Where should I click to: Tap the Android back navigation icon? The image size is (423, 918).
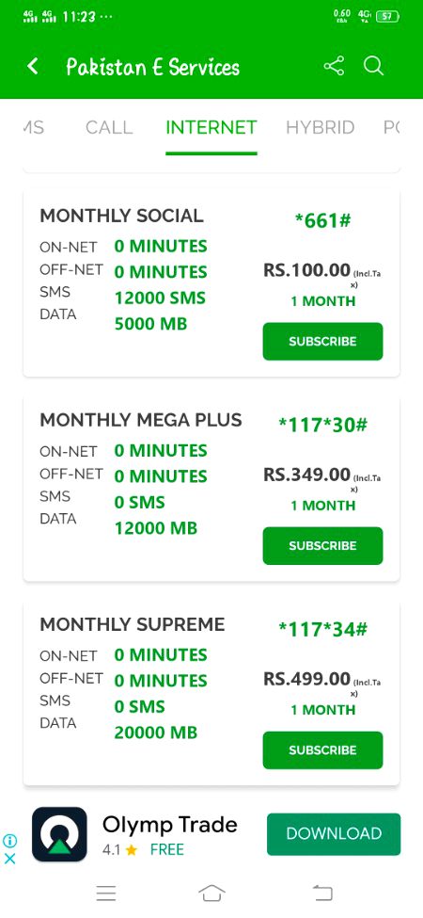tap(321, 893)
